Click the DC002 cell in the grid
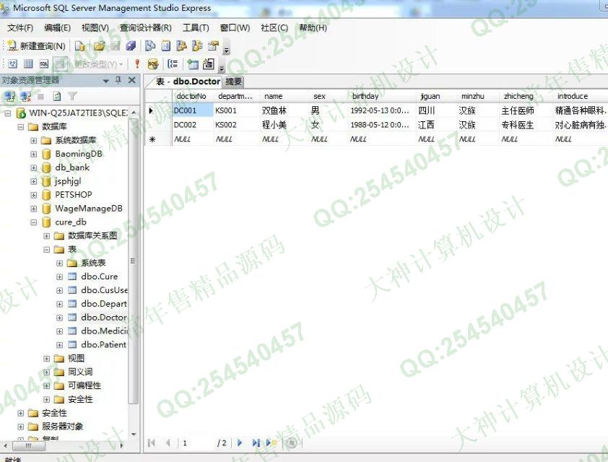The height and width of the screenshot is (462, 608). coord(192,125)
